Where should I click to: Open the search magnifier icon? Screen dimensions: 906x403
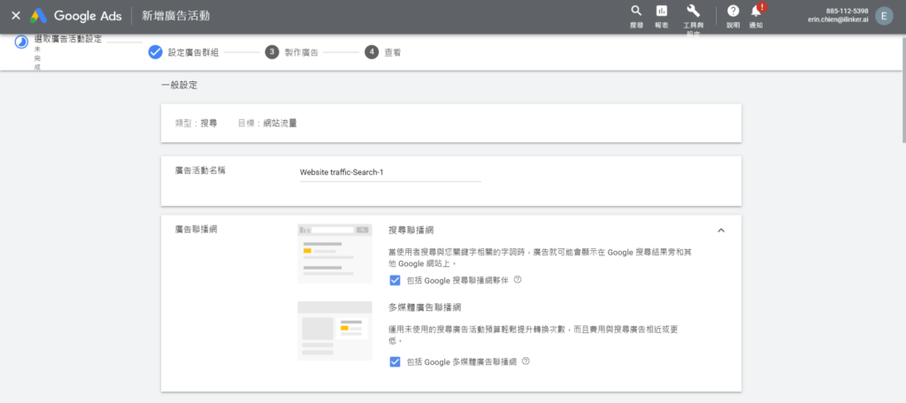click(636, 11)
